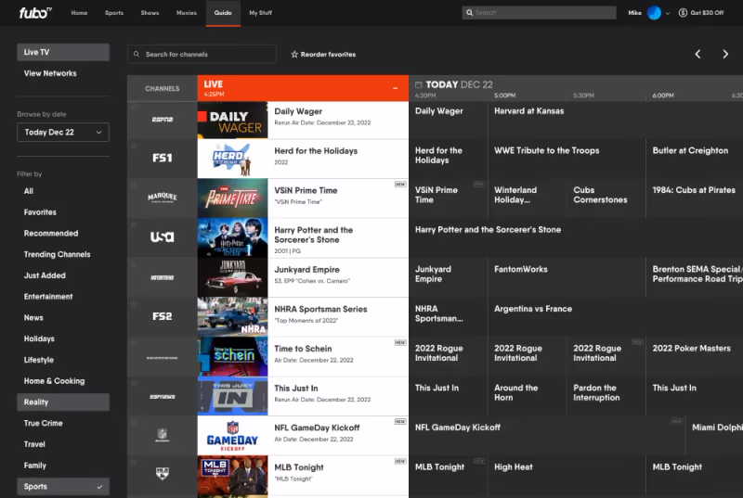
Task: Open VSiN Prime Time thumbnail
Action: (232, 198)
